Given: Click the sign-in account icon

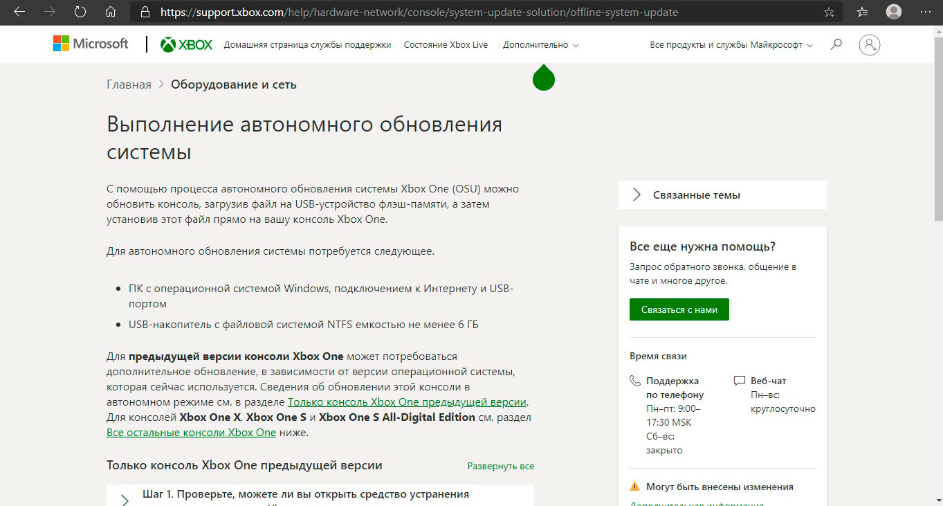Looking at the screenshot, I should click(869, 45).
